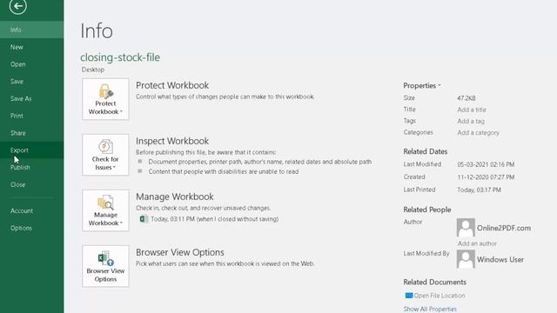Click the Created date 11-12-2020 value
This screenshot has height=313, width=557.
coord(486,177)
